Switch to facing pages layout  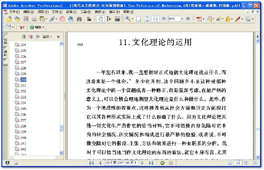(255, 163)
